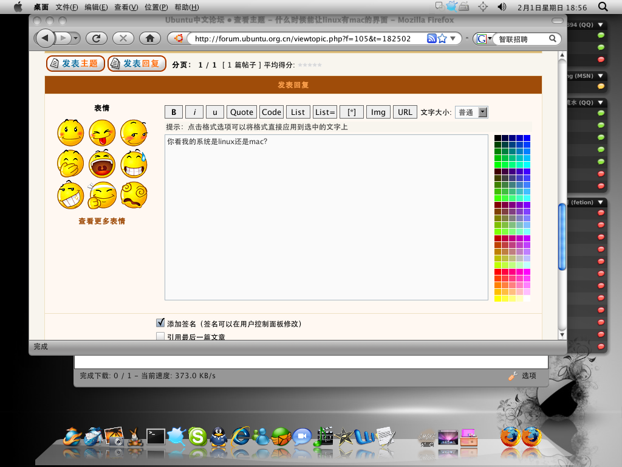The image size is (622, 467).
Task: Expand the address bar URL history dropdown
Action: tap(453, 38)
